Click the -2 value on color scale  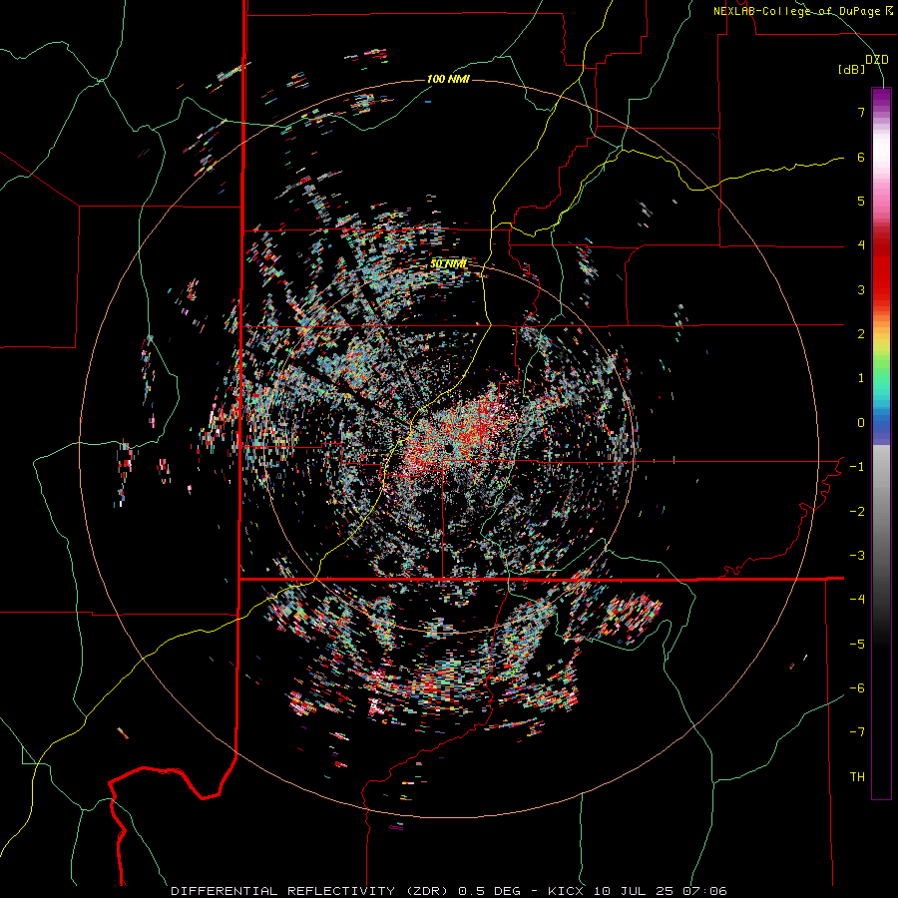pyautogui.click(x=857, y=512)
